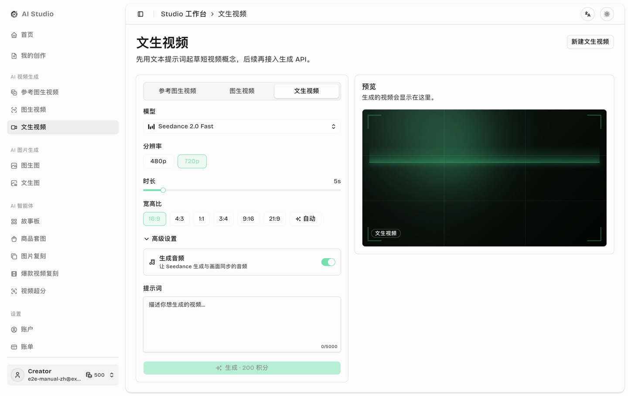628x396 pixels.
Task: Open 视频超分 in the sidebar
Action: [63, 291]
